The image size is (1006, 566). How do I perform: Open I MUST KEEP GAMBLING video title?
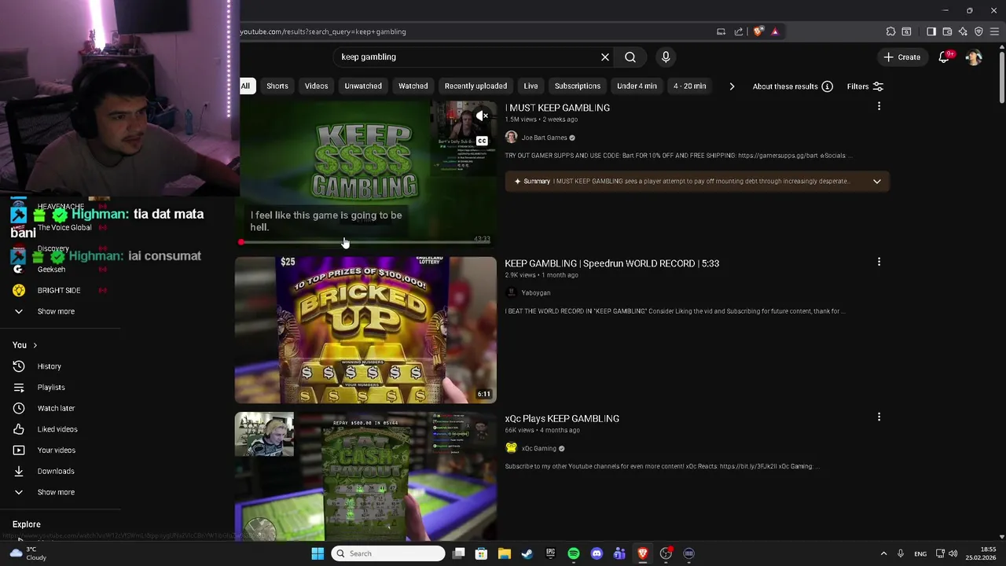coord(557,108)
